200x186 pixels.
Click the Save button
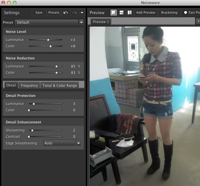pyautogui.click(x=39, y=13)
